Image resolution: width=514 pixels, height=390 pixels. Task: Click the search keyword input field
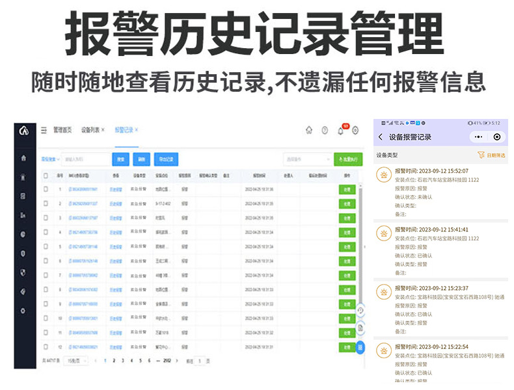(x=85, y=159)
